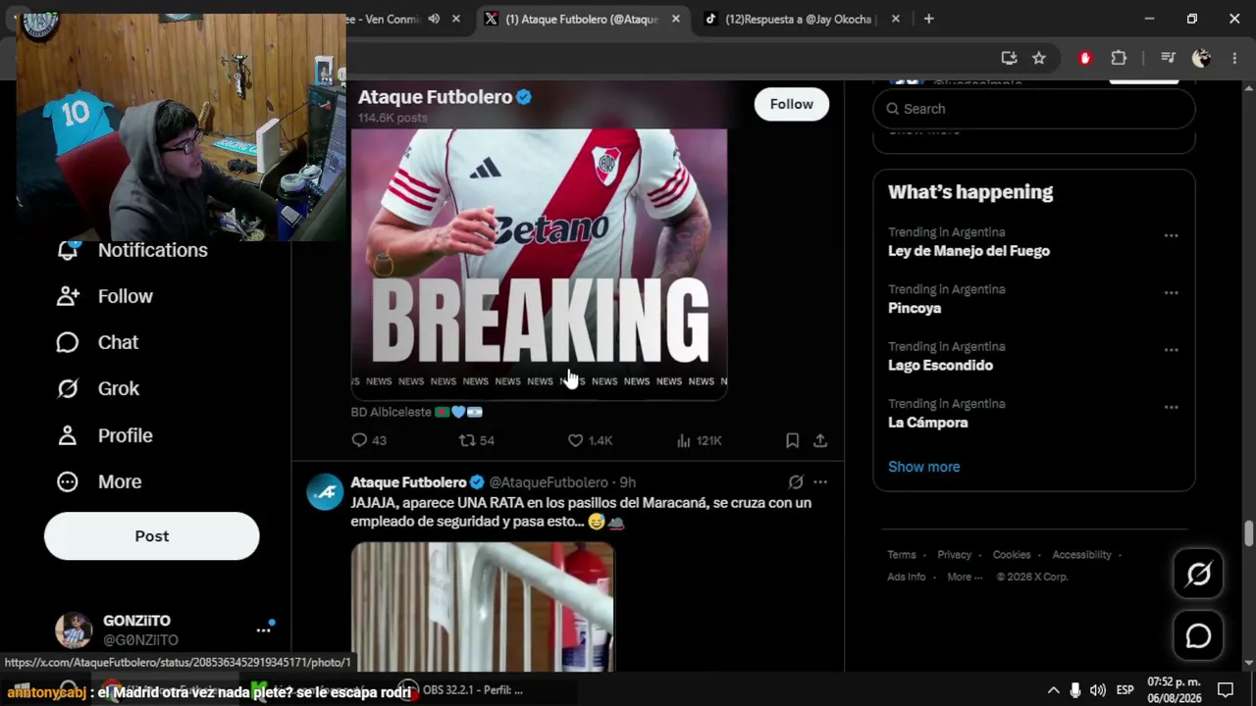
Task: Open the browser extensions puzzle icon
Action: click(1119, 58)
